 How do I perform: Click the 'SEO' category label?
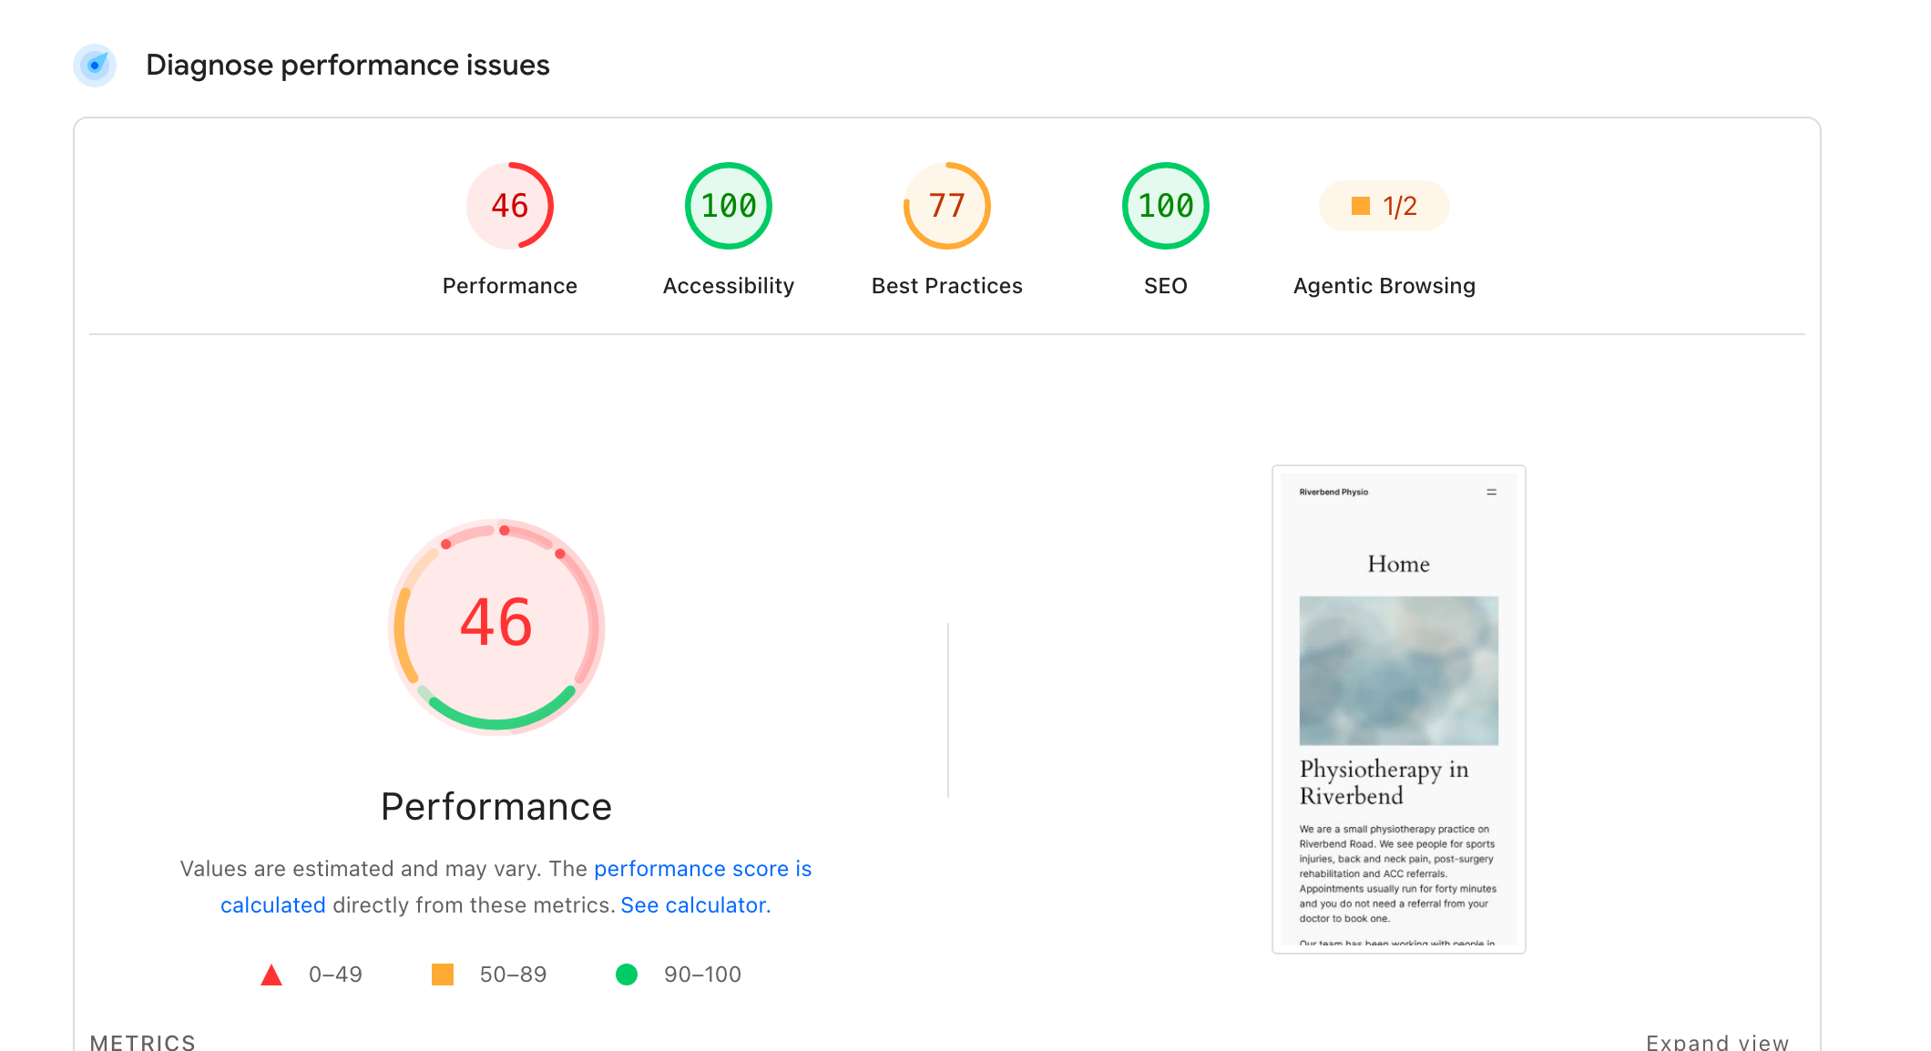pos(1166,286)
